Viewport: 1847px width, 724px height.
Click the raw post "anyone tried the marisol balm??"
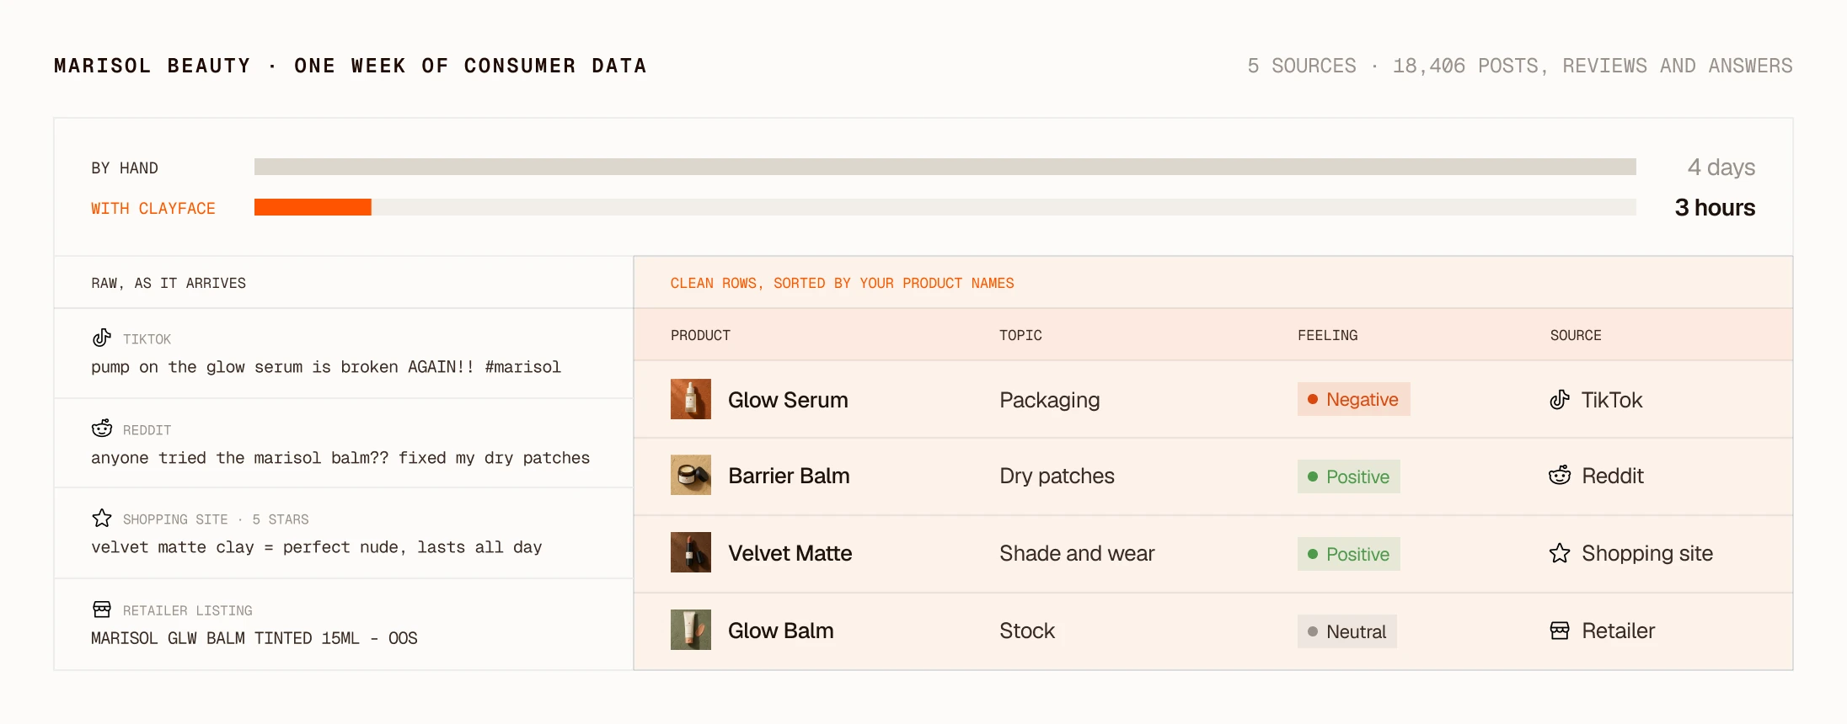[x=340, y=458]
